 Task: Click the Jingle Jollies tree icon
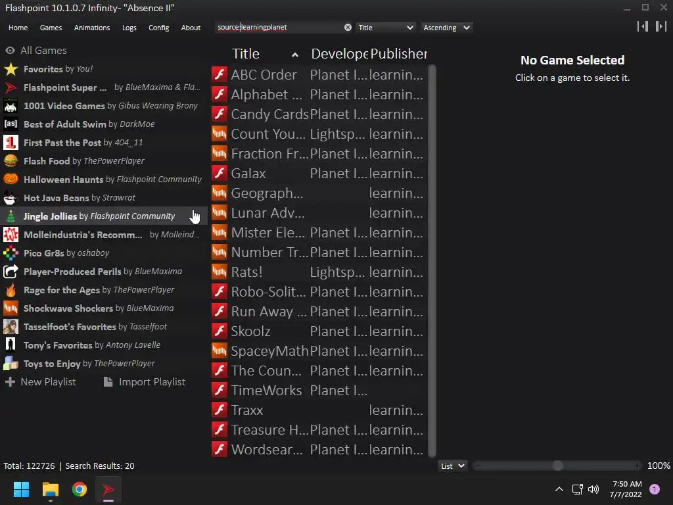tap(11, 216)
